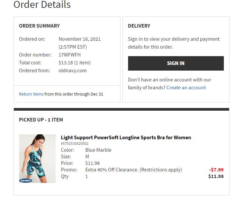Click the SIGN IN button

tap(175, 63)
